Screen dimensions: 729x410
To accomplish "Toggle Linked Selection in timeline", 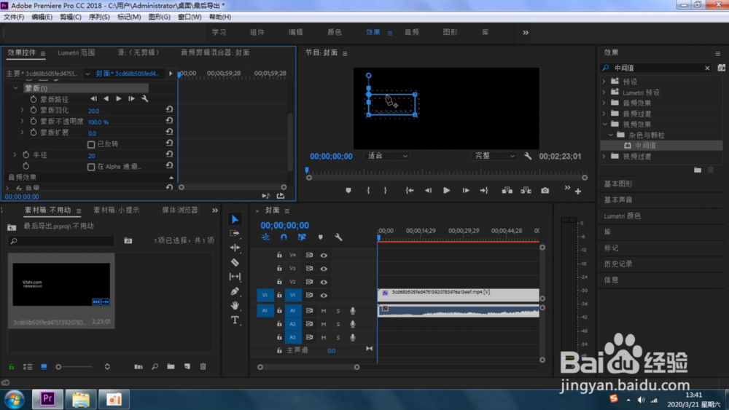I will 302,237.
